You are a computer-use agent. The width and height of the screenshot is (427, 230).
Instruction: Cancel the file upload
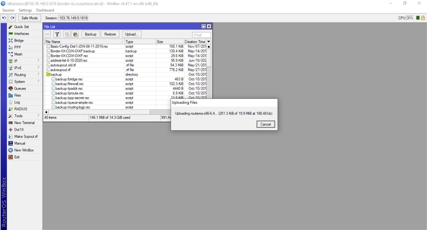click(266, 124)
